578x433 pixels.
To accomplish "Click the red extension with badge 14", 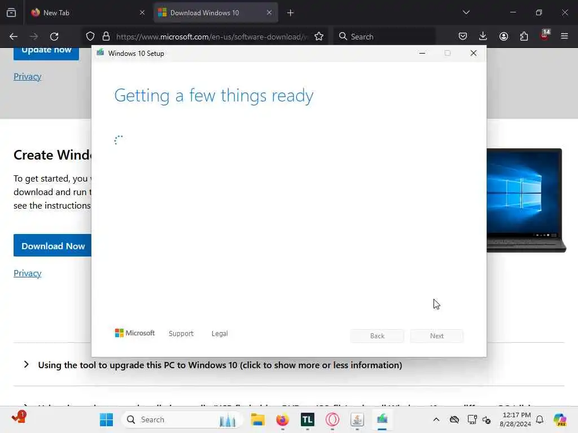I will (545, 36).
